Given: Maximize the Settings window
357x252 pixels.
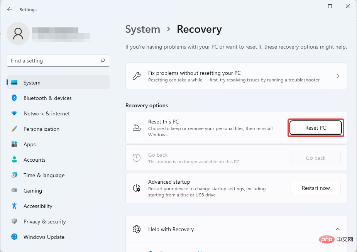Looking at the screenshot, I should (330, 6).
